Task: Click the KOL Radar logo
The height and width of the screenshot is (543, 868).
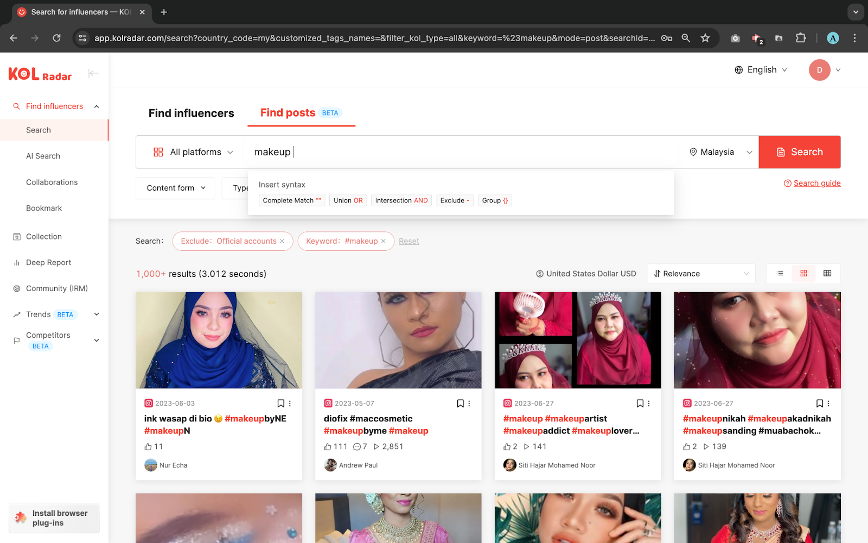Action: (x=40, y=74)
